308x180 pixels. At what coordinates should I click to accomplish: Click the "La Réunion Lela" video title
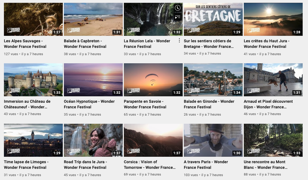[147, 44]
